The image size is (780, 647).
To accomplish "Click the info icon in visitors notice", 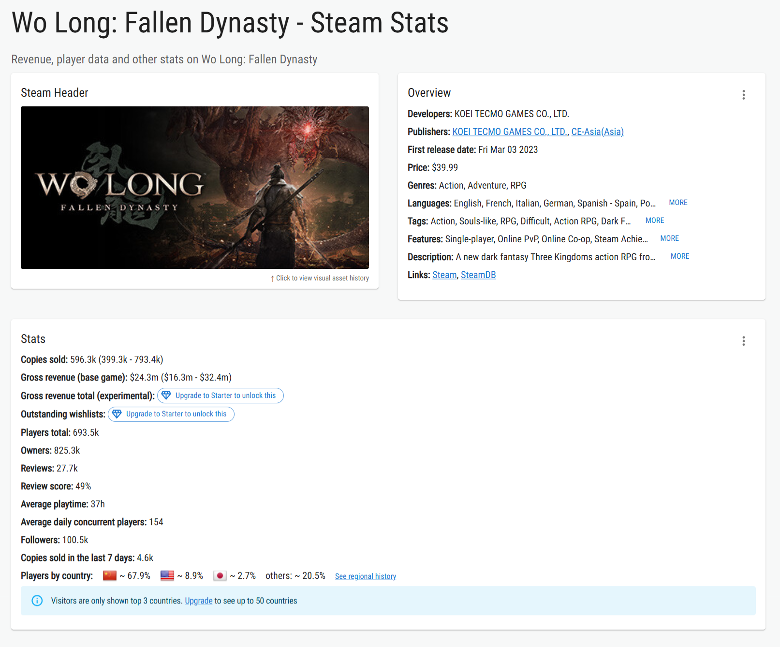I will [x=37, y=601].
